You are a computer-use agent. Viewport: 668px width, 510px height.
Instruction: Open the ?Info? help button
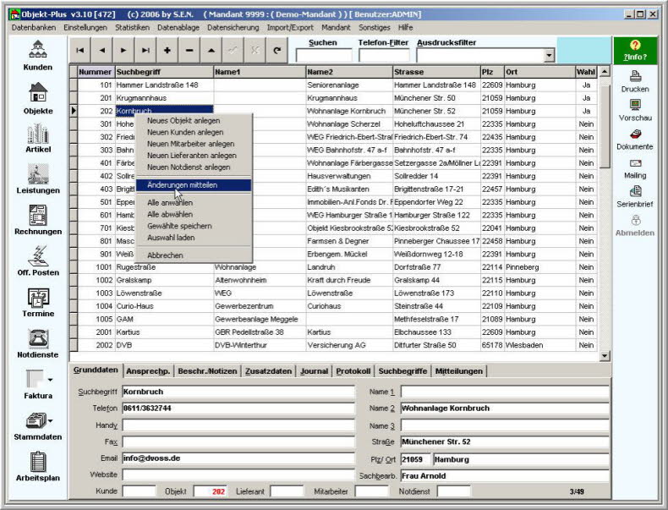[635, 50]
